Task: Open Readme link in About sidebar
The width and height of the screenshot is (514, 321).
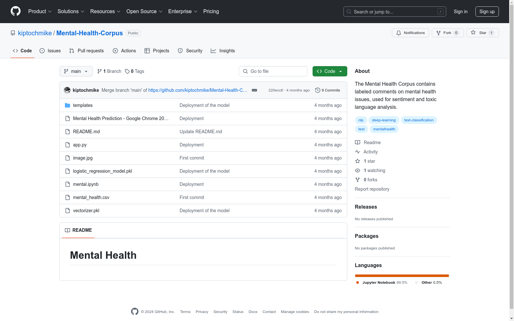Action: coord(368,143)
